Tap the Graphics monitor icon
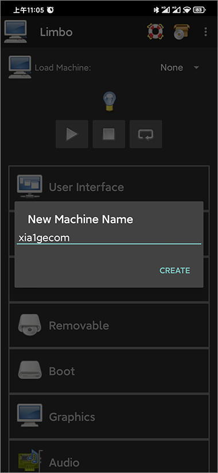Viewport: 218px width, 473px height. pyautogui.click(x=29, y=416)
